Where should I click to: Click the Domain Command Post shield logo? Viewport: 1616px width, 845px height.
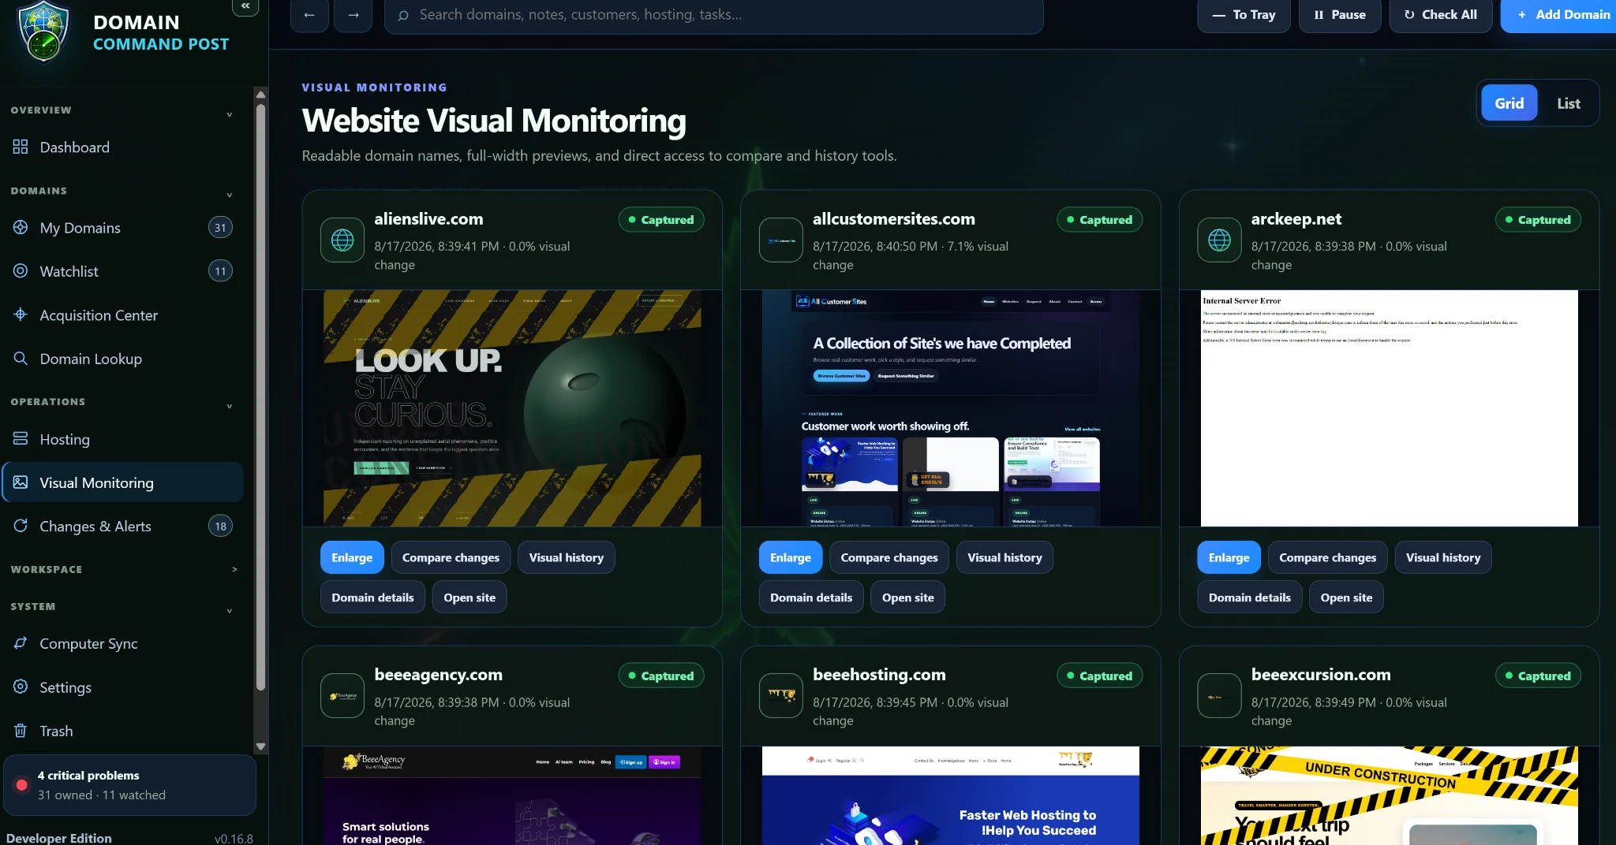tap(43, 32)
